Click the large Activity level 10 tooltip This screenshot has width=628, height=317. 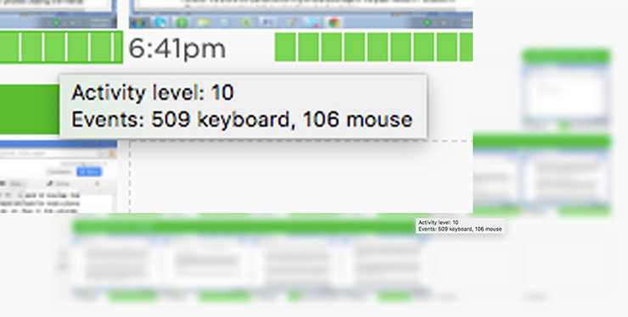243,107
